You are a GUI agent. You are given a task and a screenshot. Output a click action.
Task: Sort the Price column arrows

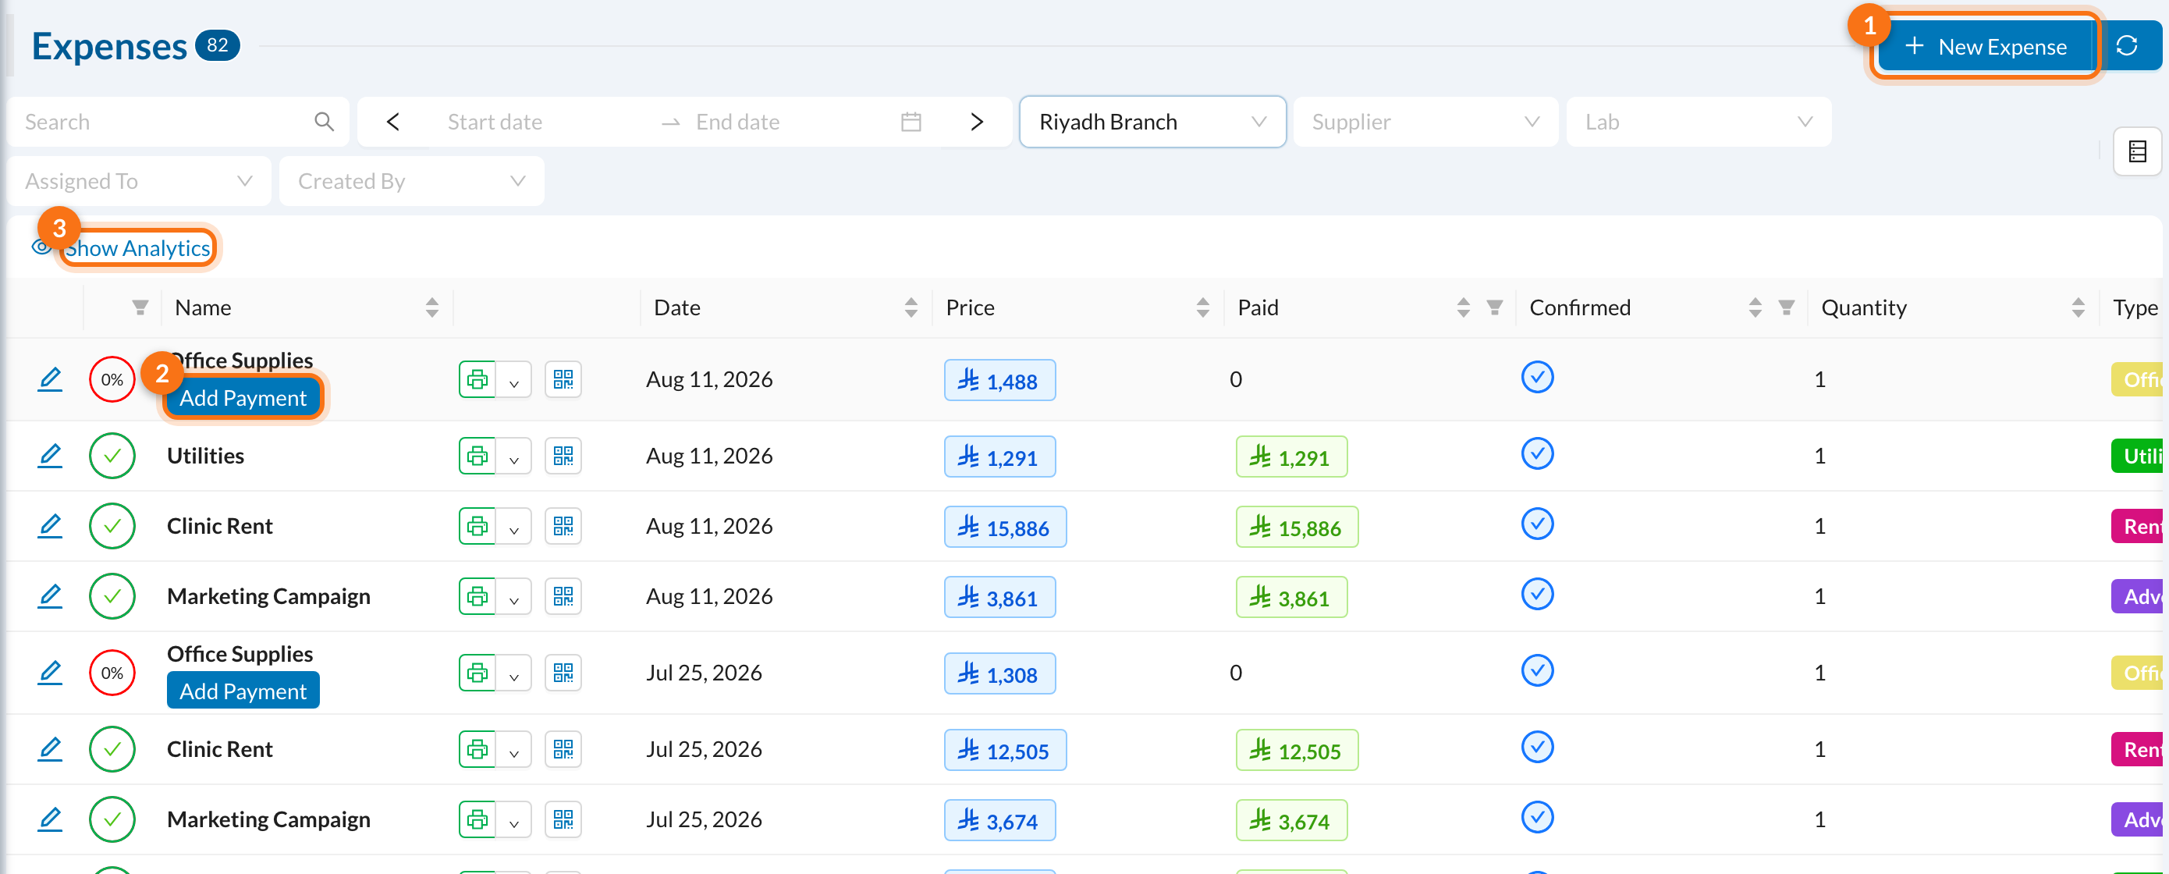1202,307
